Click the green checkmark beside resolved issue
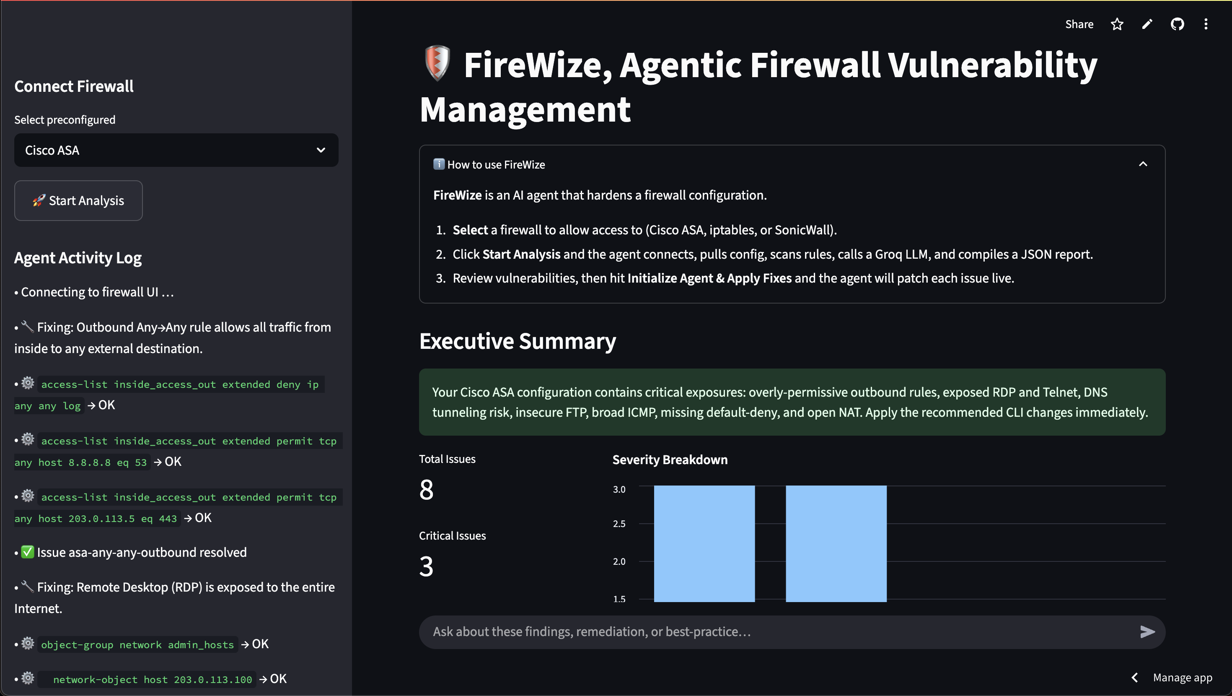The image size is (1232, 696). (28, 552)
